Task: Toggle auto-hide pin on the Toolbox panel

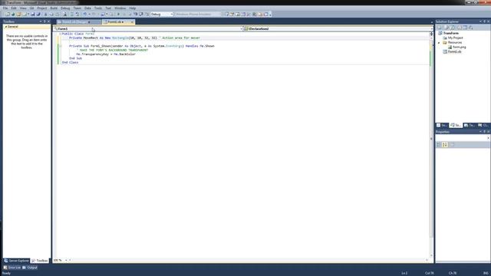Action: 44,21
